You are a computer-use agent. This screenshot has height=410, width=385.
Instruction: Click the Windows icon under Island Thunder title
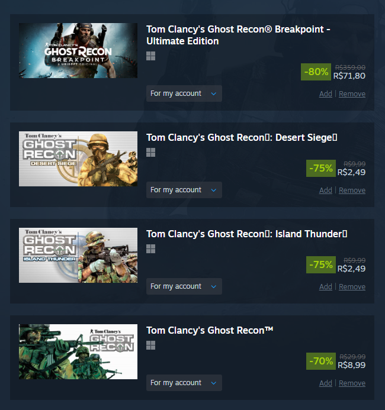coord(151,249)
